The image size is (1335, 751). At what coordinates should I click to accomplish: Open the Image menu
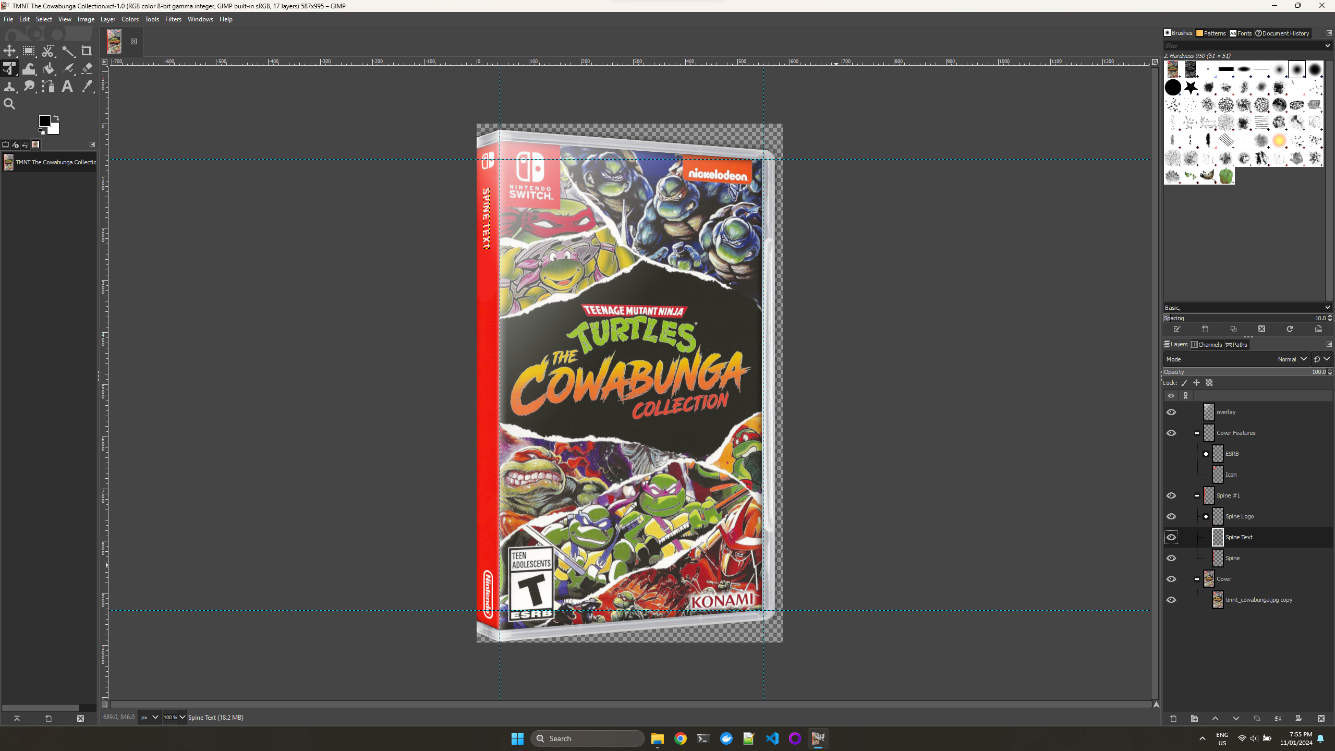(86, 19)
